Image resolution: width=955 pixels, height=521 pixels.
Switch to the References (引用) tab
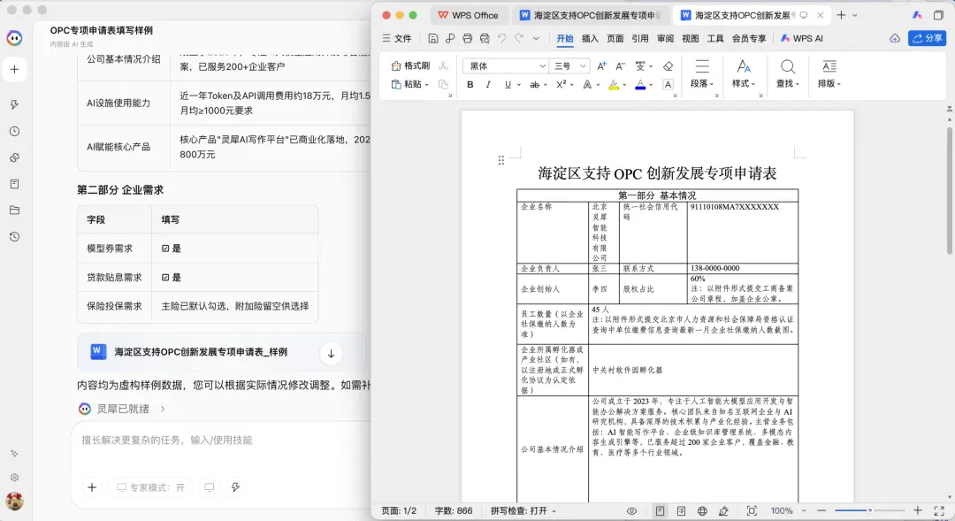tap(640, 38)
